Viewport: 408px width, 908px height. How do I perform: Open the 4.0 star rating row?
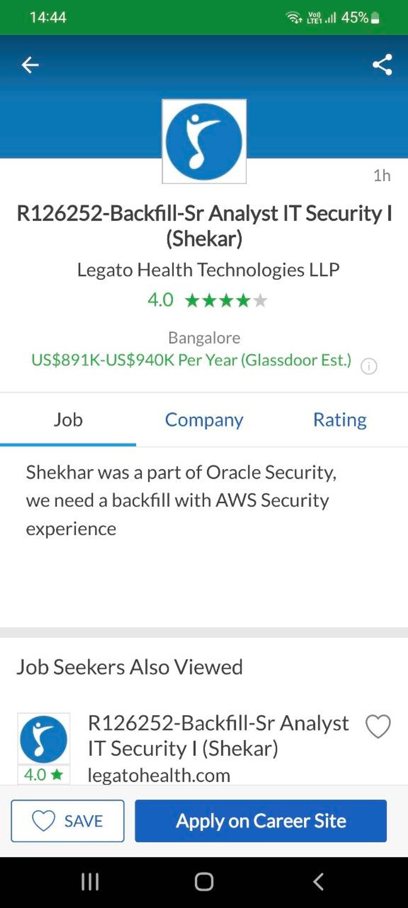tap(208, 300)
